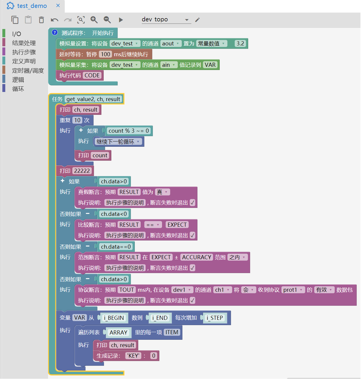Click the pencil edit icon beside dev topo

(x=197, y=20)
